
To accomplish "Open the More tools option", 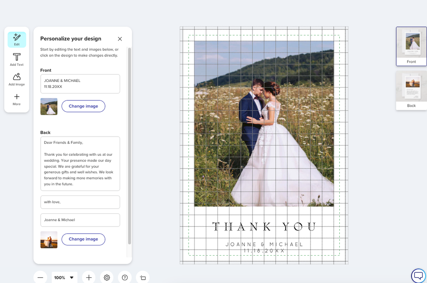I will [17, 99].
